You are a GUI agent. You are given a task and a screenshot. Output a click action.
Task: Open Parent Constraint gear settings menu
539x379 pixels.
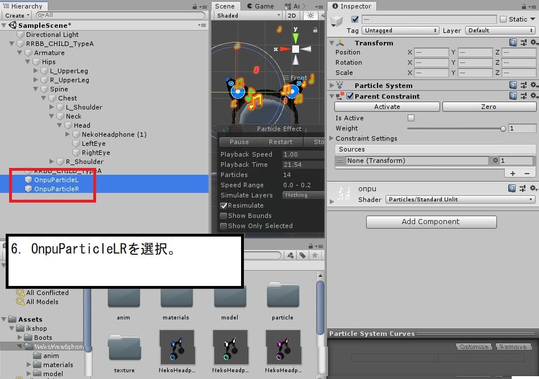click(x=533, y=96)
